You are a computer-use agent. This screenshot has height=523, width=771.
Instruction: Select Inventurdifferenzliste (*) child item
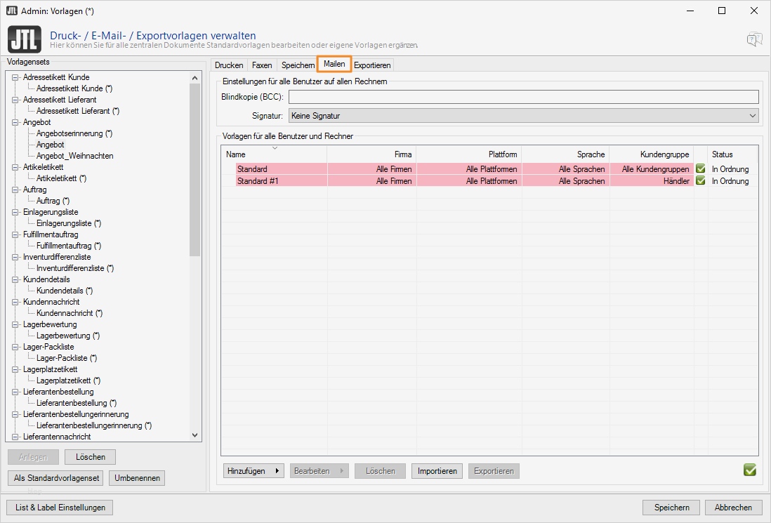(x=74, y=268)
